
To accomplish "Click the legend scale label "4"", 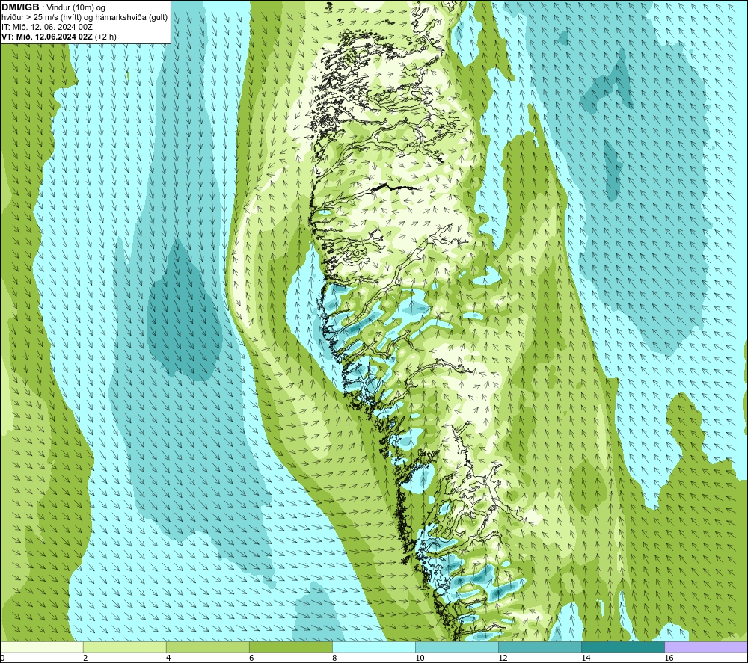I will point(168,659).
